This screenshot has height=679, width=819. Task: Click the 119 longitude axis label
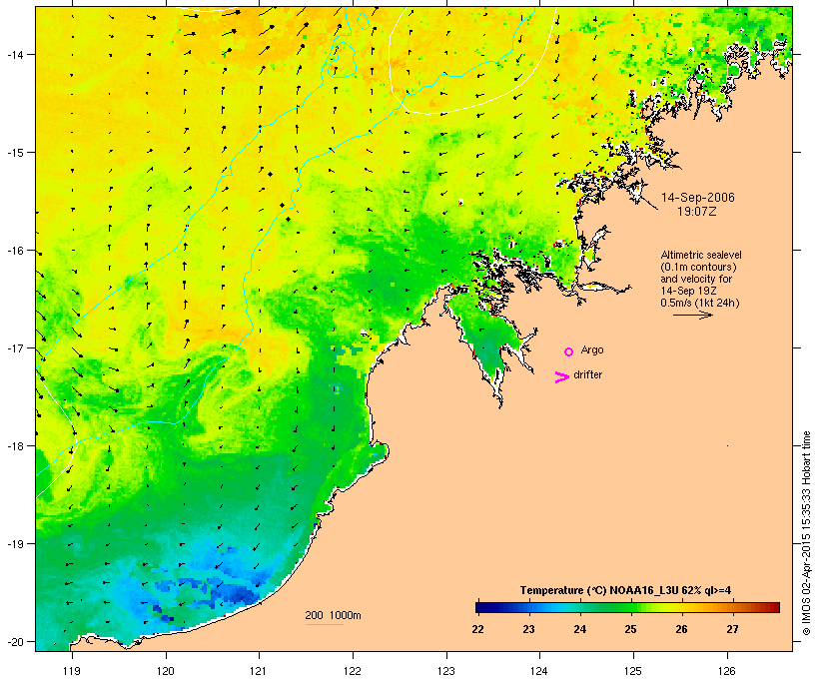(x=72, y=671)
